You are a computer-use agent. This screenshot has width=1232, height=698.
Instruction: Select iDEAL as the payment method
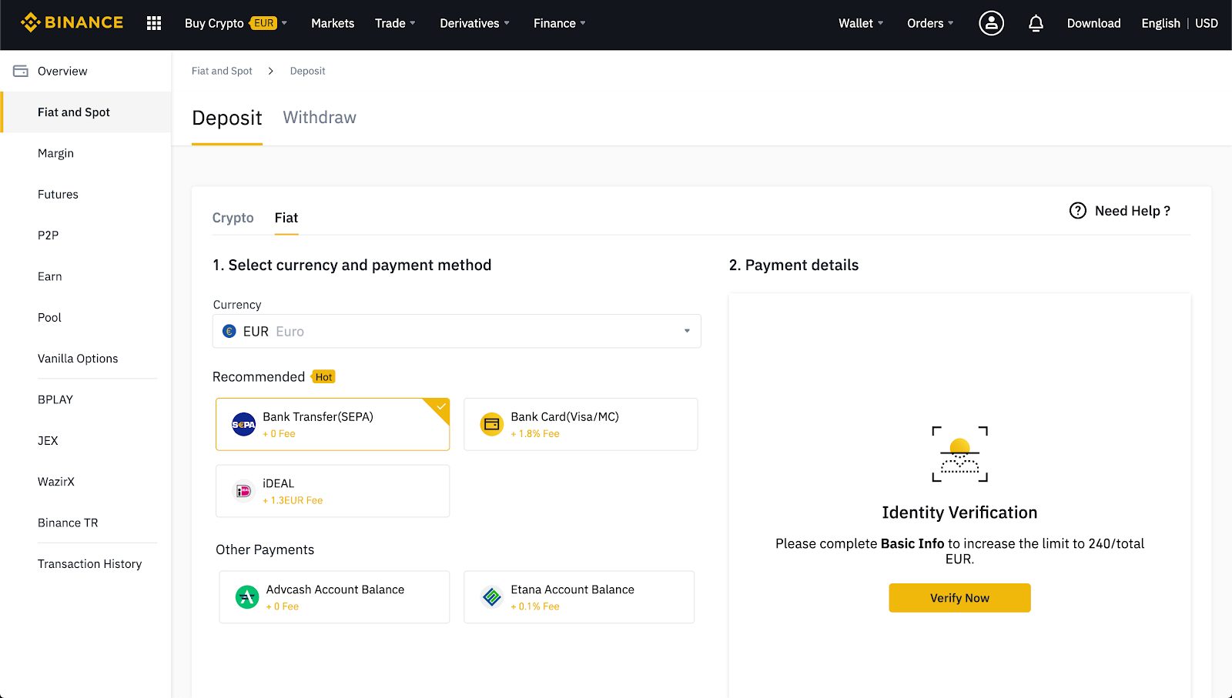(333, 491)
